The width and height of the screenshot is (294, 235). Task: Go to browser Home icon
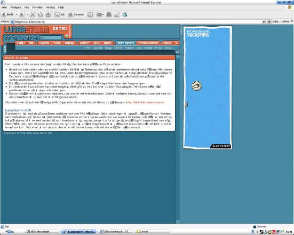click(48, 15)
